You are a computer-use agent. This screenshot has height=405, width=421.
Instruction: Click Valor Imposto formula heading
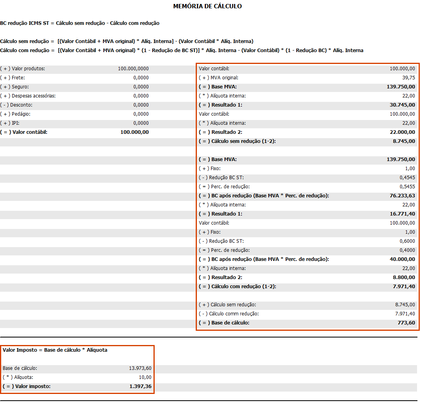pos(55,350)
